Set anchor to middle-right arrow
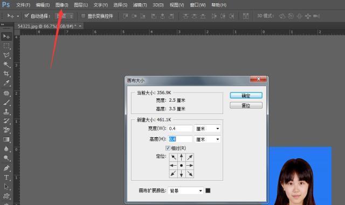The width and height of the screenshot is (345, 205). tap(190, 165)
